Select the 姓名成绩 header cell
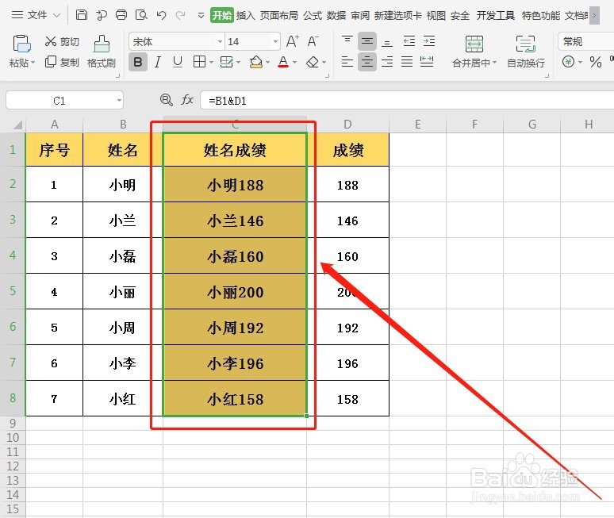 click(235, 150)
